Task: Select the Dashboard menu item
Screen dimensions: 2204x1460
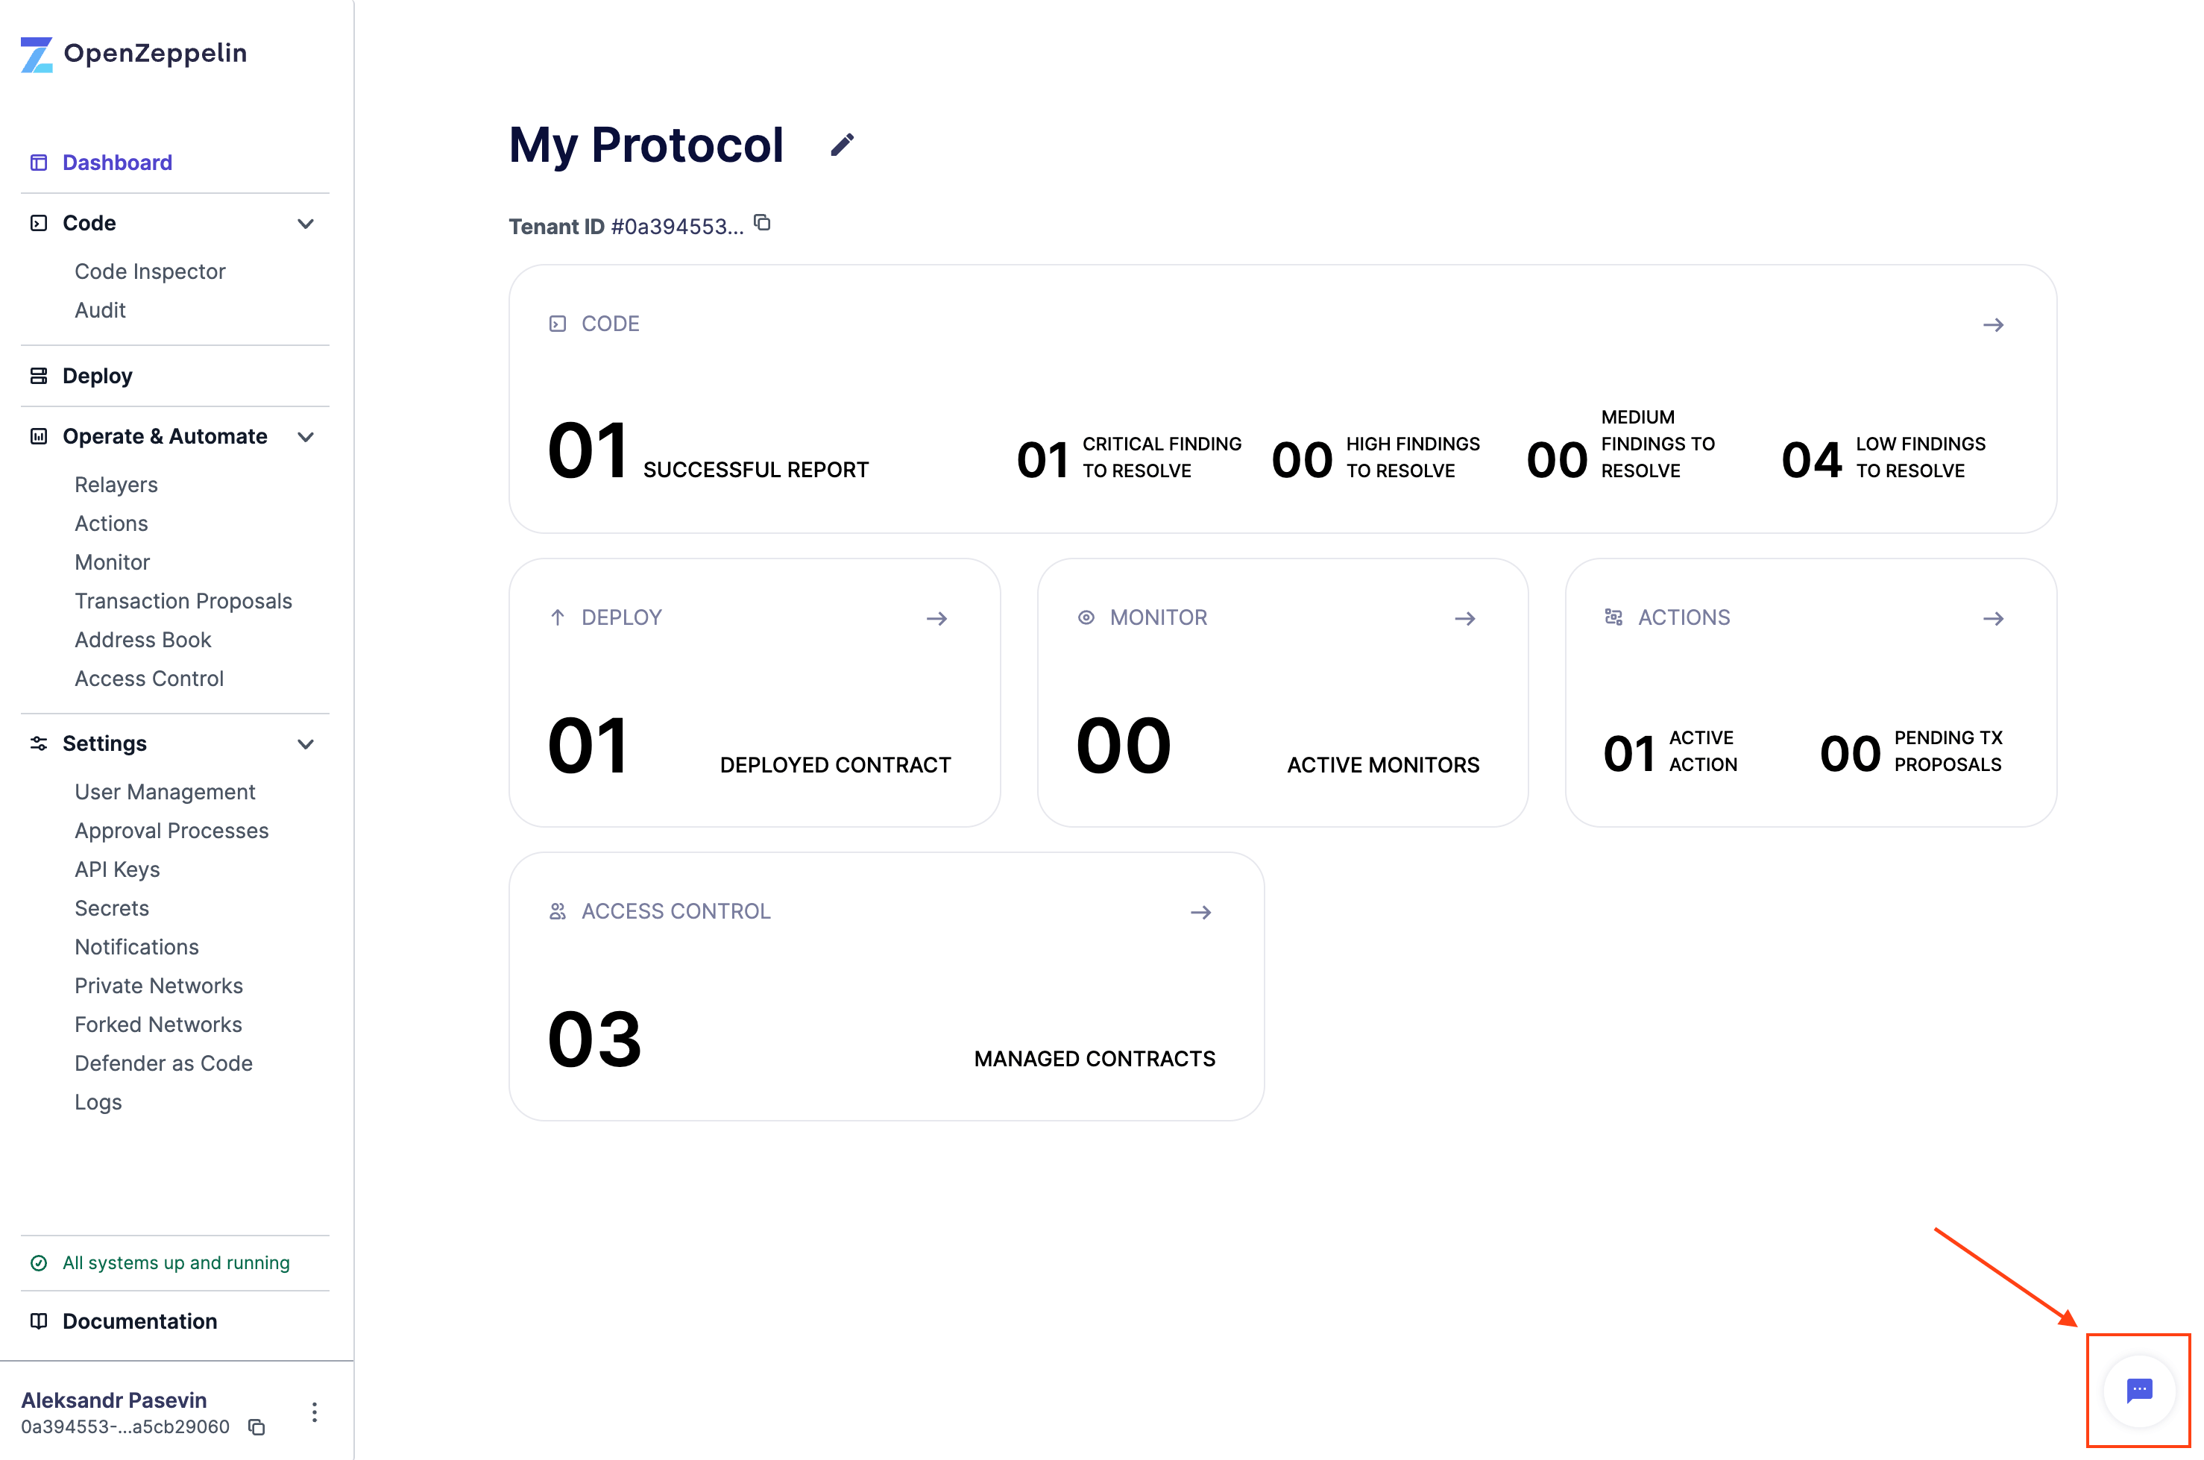Action: click(116, 161)
